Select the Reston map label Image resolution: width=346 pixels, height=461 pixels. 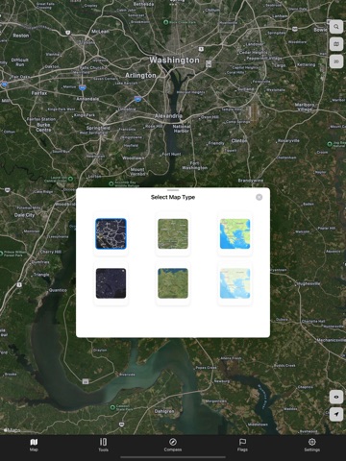tap(21, 36)
